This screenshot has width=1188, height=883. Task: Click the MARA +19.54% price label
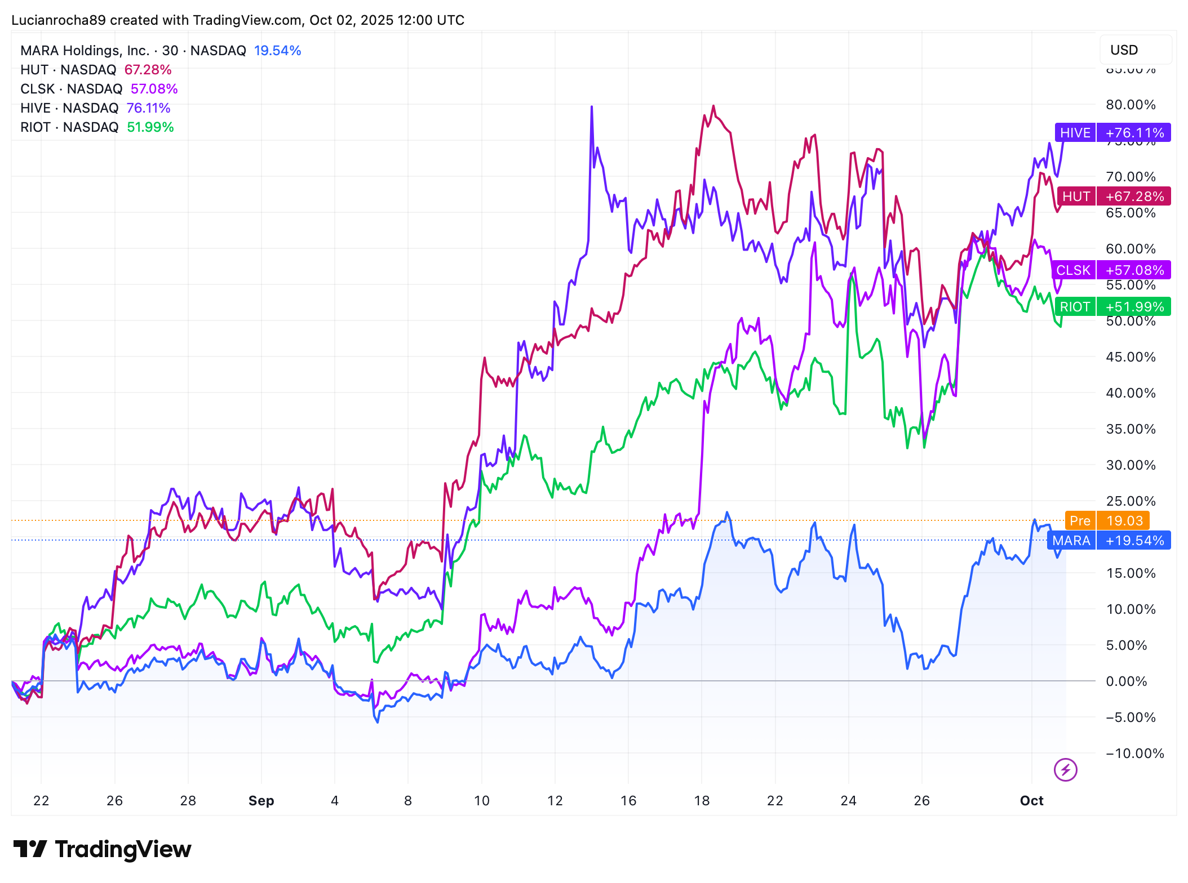tap(1109, 541)
